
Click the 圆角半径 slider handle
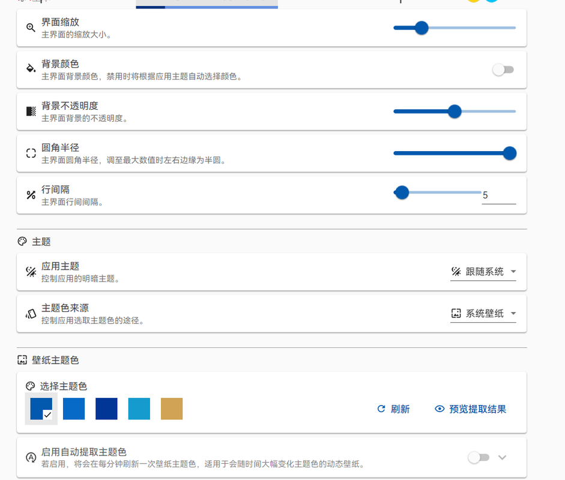[510, 153]
